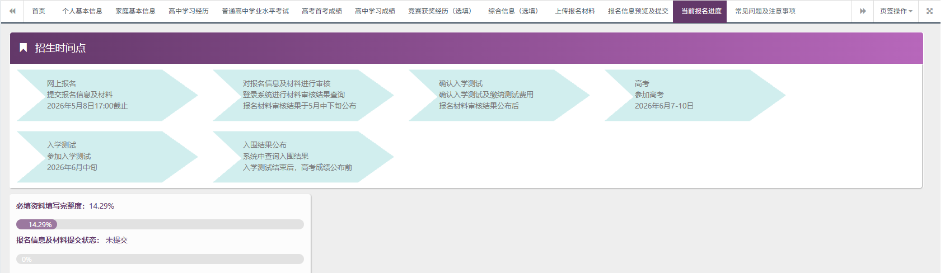The width and height of the screenshot is (945, 273).
Task: Open the 普通高中学业水平考试 tab
Action: (x=255, y=11)
